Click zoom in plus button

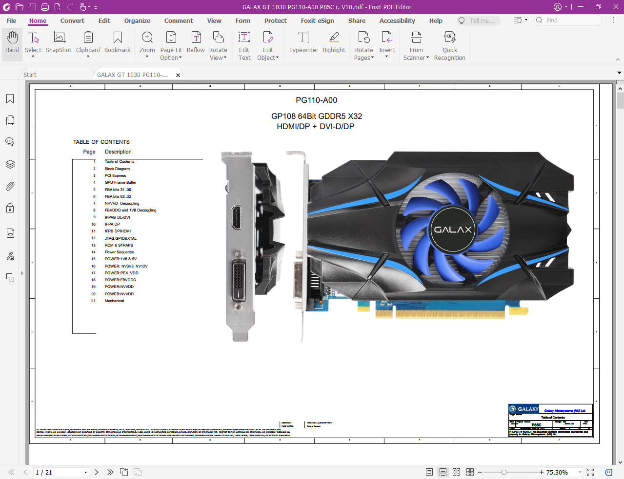(x=542, y=472)
